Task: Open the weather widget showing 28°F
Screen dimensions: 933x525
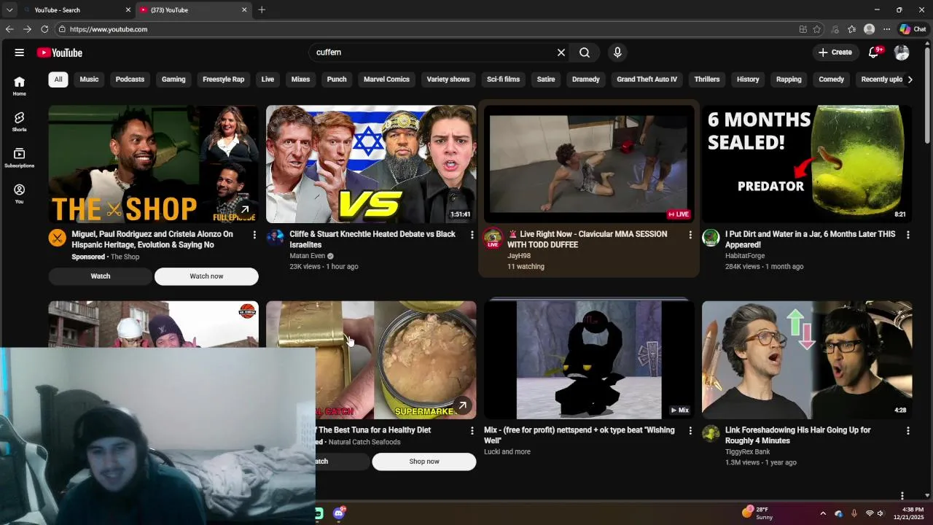Action: 758,513
